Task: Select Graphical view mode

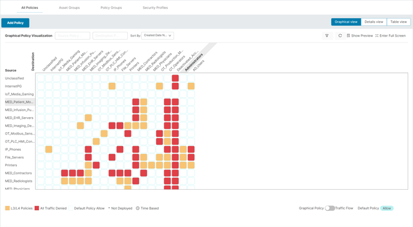Action: pos(346,22)
